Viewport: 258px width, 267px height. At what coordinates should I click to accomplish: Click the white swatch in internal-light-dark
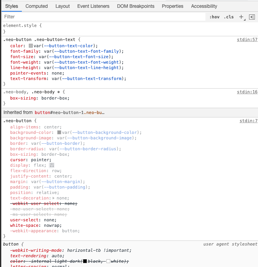point(108,261)
